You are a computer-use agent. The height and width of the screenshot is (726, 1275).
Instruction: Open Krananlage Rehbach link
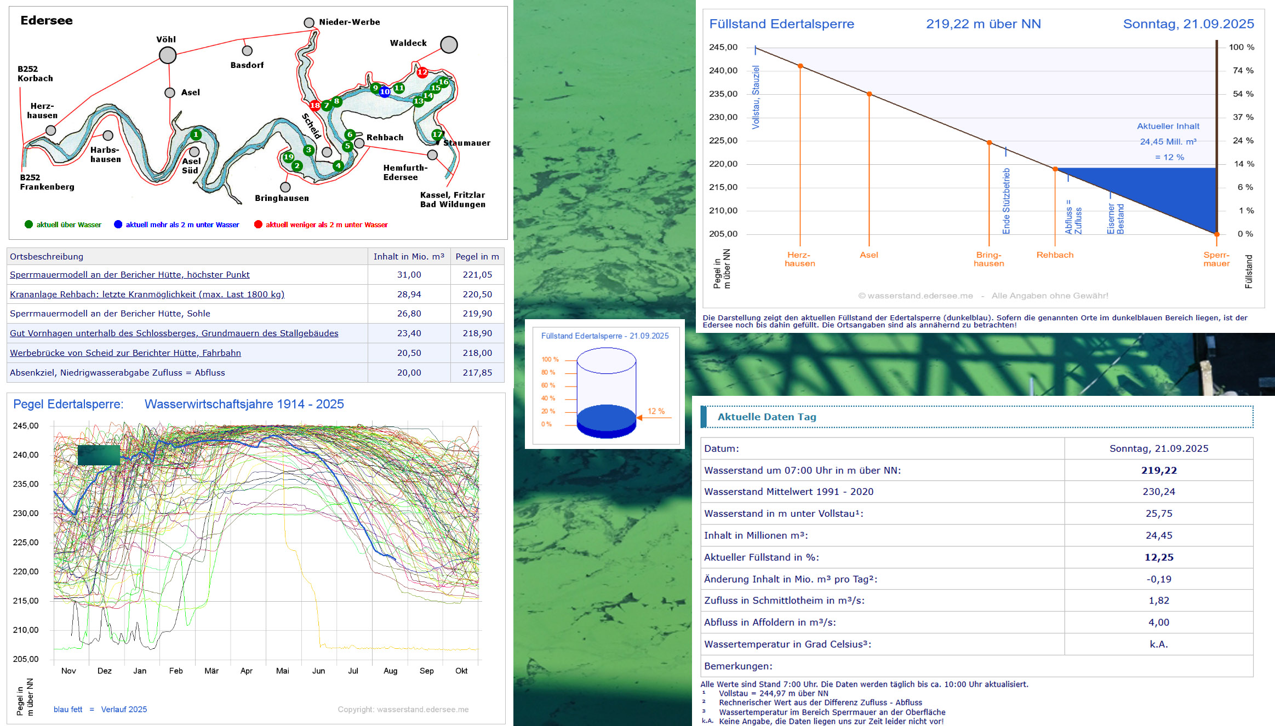tap(147, 294)
